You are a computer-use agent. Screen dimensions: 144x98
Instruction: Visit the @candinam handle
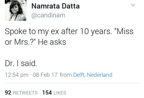pos(48,15)
